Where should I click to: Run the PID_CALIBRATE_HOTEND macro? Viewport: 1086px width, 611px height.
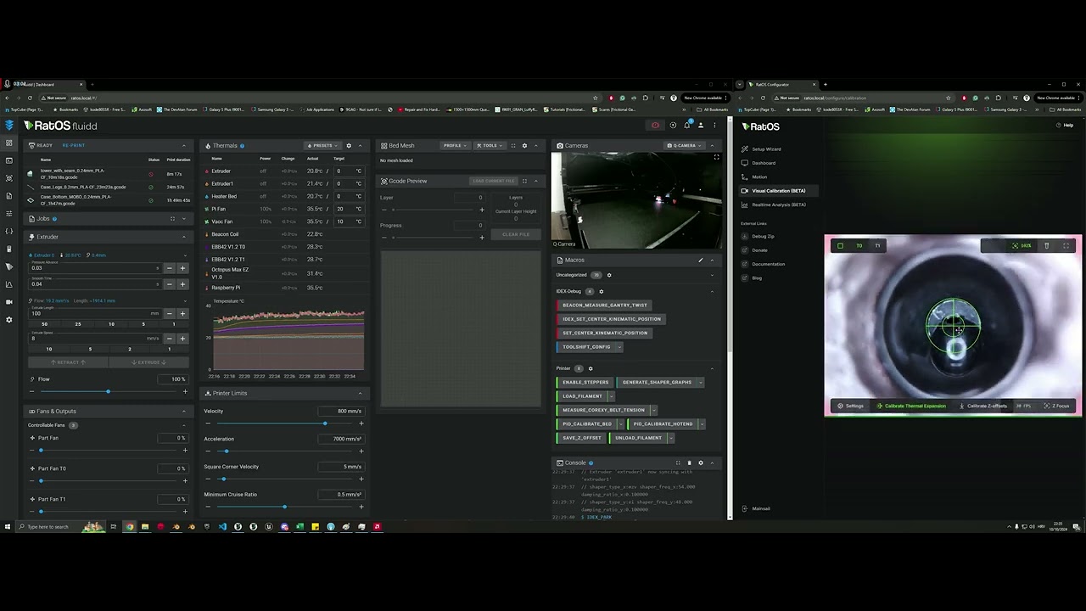(663, 424)
